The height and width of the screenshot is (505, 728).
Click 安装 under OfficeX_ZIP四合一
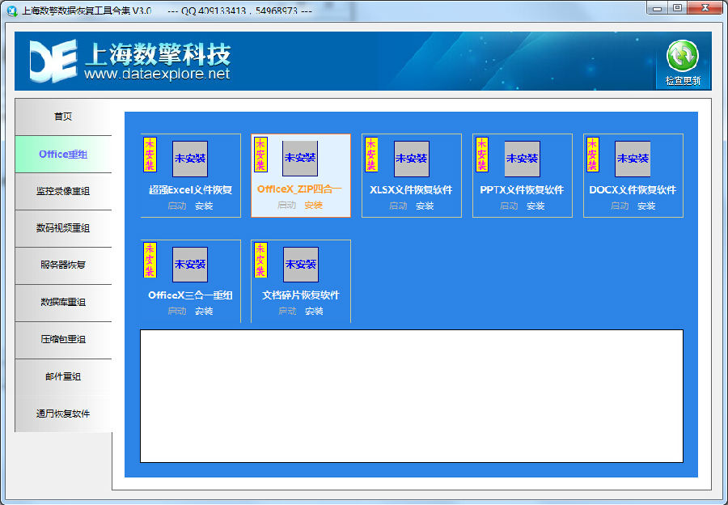coord(313,206)
